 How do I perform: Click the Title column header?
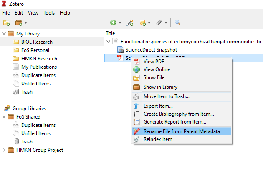click(110, 33)
